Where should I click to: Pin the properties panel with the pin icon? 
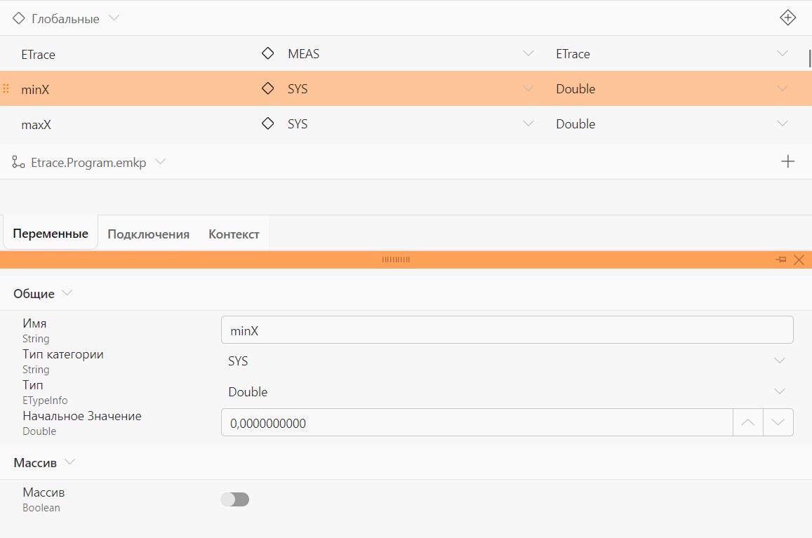(781, 260)
